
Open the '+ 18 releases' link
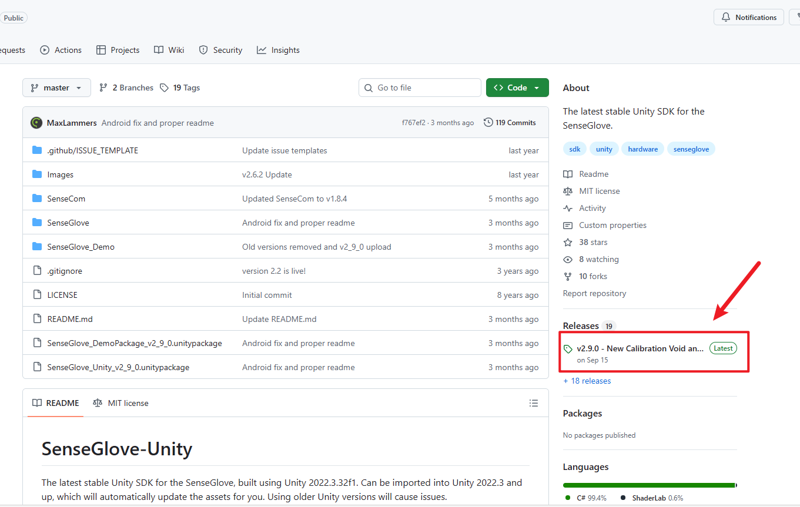click(587, 381)
